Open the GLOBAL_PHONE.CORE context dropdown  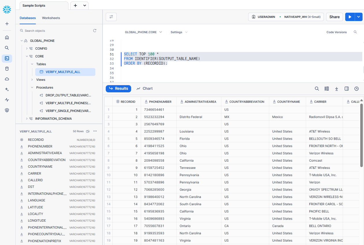[x=143, y=32]
